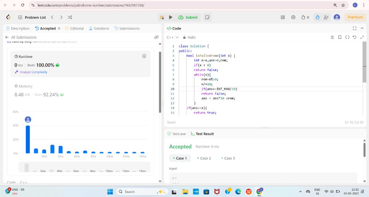Click the browser zoom magnifier icon
The width and height of the screenshot is (369, 197).
[335, 5]
